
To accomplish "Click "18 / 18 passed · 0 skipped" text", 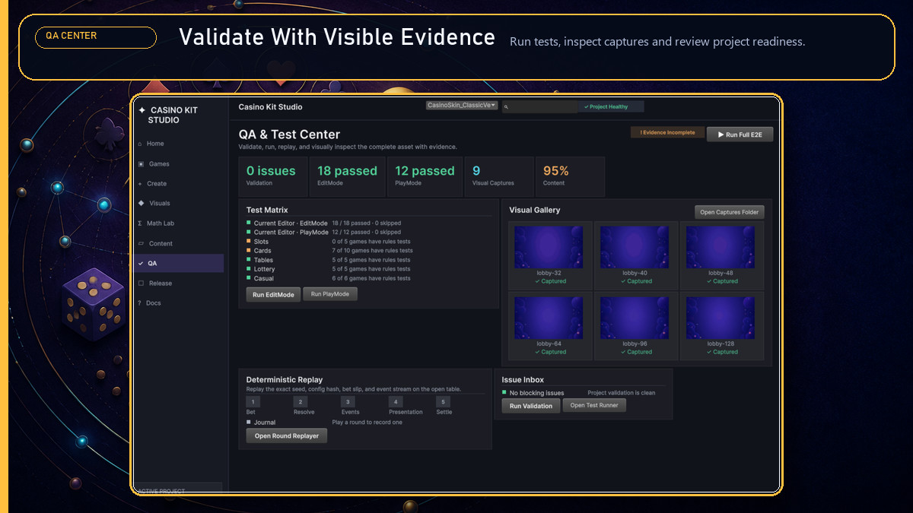I will [x=367, y=223].
